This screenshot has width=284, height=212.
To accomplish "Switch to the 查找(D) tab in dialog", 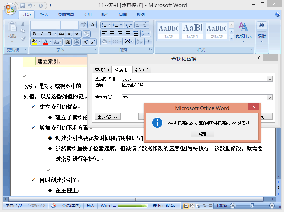I will pyautogui.click(x=102, y=70).
